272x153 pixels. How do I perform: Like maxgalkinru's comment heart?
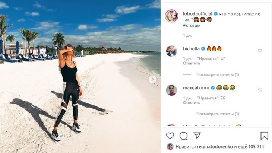[x=260, y=90]
